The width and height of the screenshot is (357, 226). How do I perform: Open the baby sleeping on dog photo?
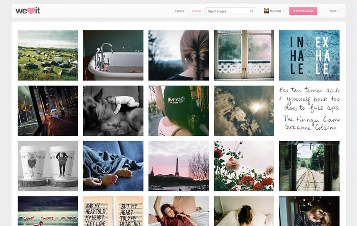pos(113,111)
